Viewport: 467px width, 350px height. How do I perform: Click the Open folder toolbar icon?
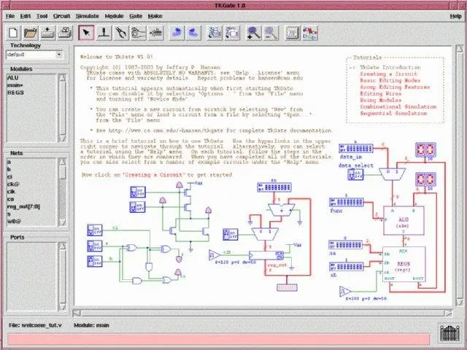31,32
